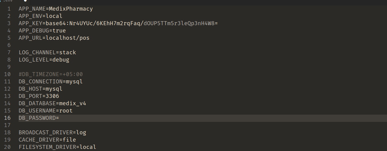
Task: Click the APP_DEBUG true value
Action: [x=59, y=31]
